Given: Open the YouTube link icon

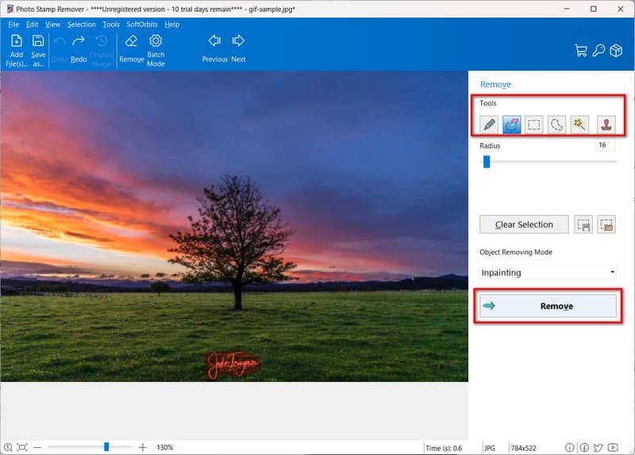Looking at the screenshot, I should (613, 447).
